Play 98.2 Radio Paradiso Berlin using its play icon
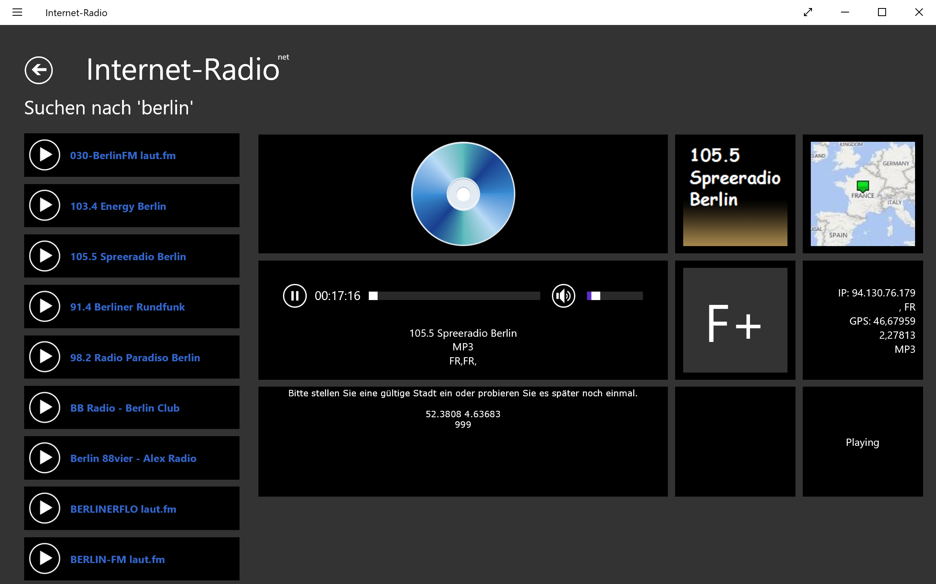The height and width of the screenshot is (584, 936). [x=45, y=357]
